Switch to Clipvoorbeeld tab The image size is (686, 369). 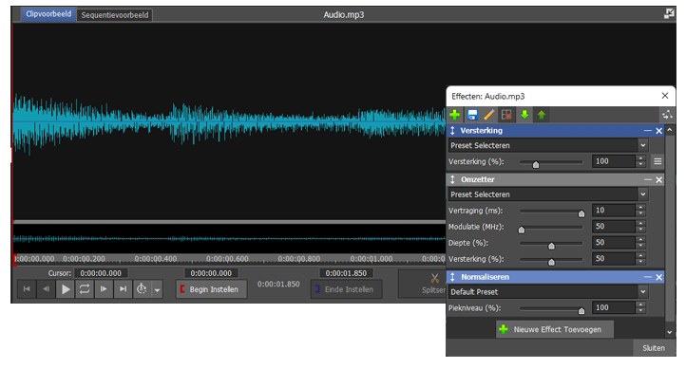48,14
